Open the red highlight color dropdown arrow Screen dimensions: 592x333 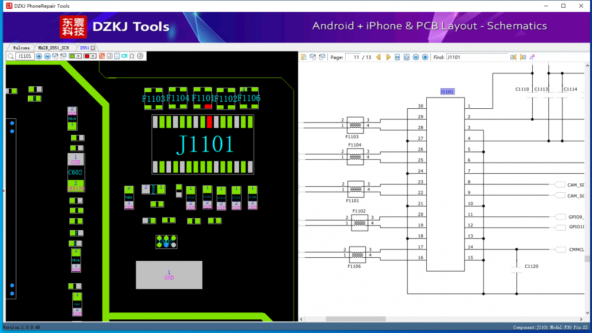click(x=93, y=56)
